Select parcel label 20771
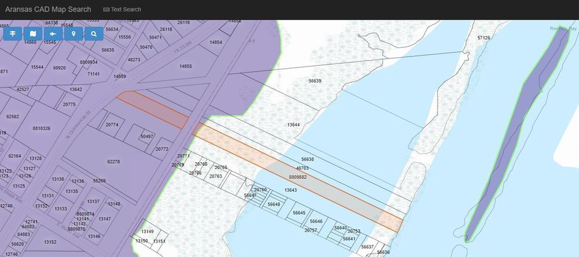The image size is (579, 257). tap(183, 156)
